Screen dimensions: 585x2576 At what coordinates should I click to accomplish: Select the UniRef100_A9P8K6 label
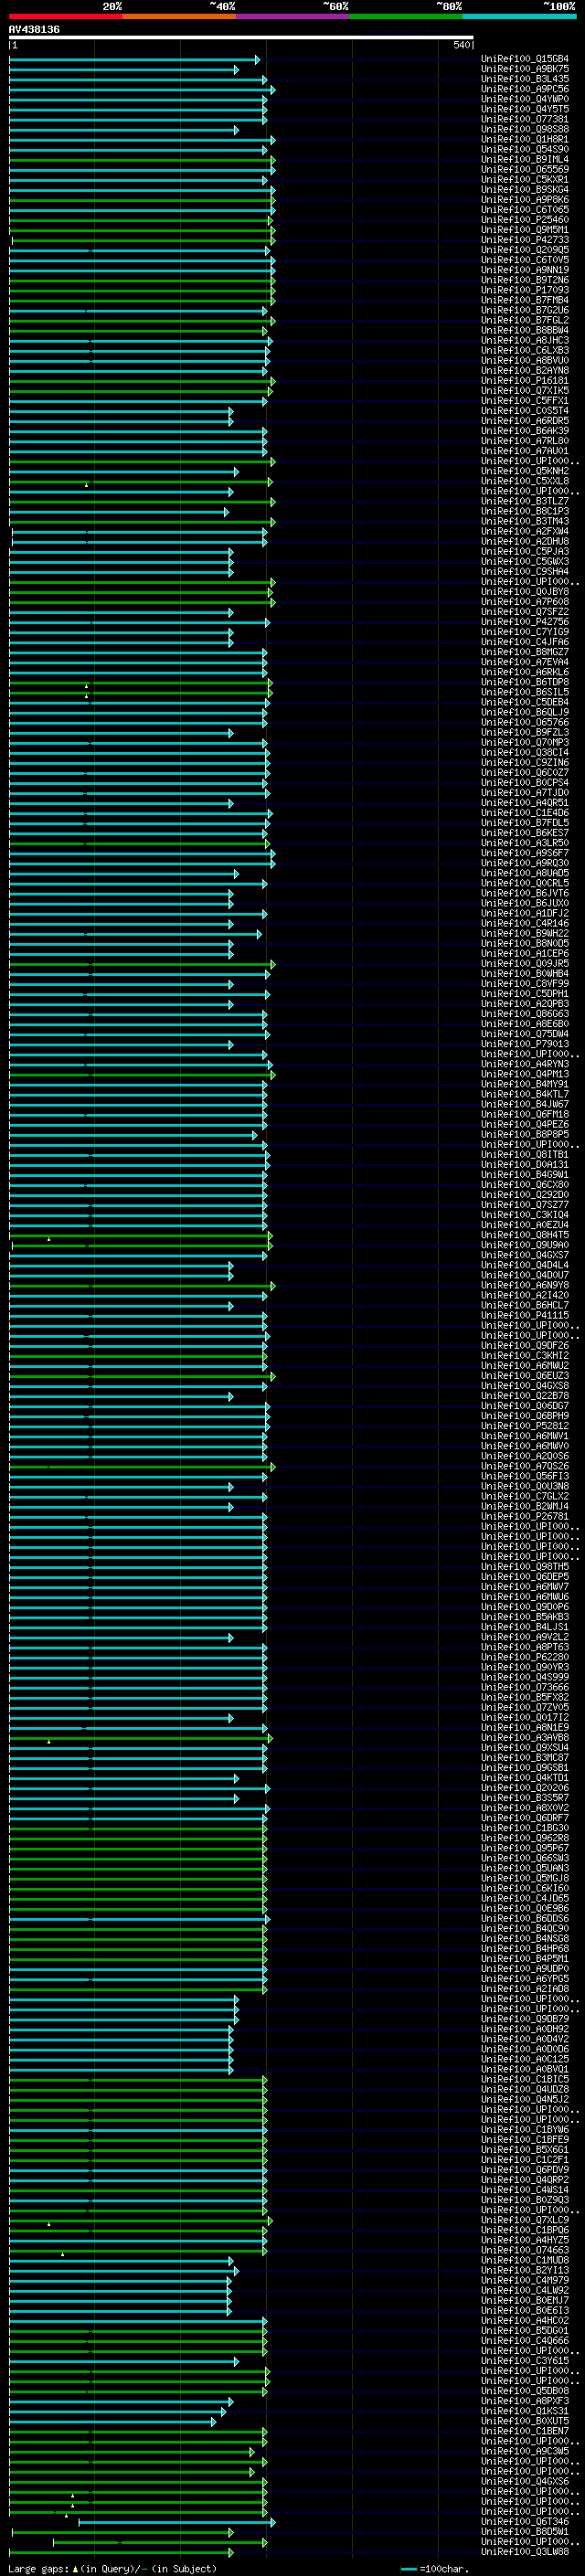point(525,199)
